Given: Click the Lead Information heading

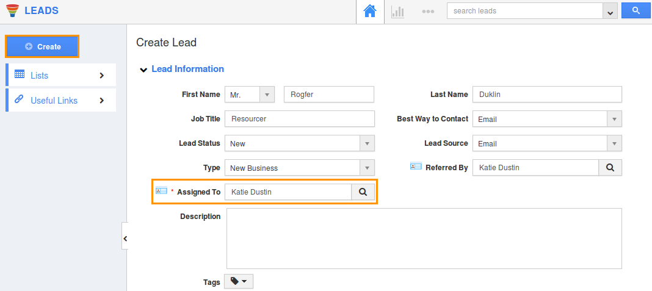Looking at the screenshot, I should 187,69.
